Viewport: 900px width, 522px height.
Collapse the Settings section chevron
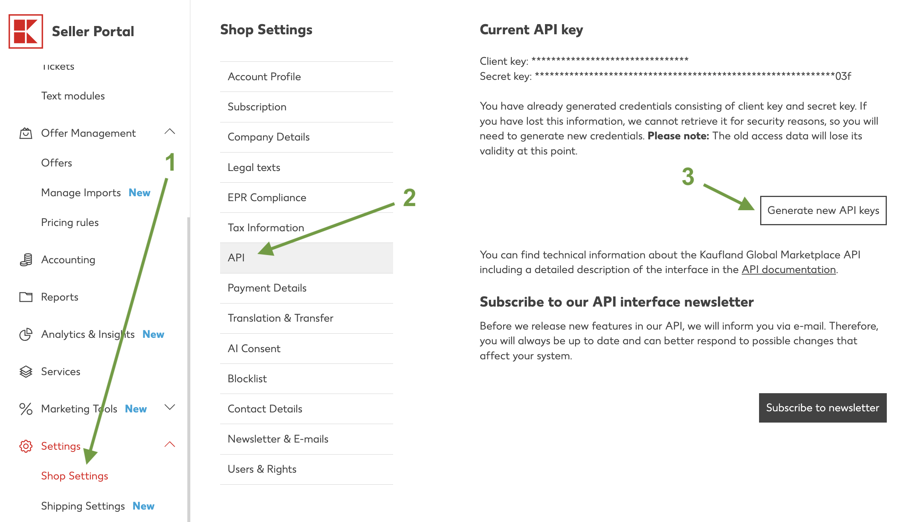tap(170, 444)
